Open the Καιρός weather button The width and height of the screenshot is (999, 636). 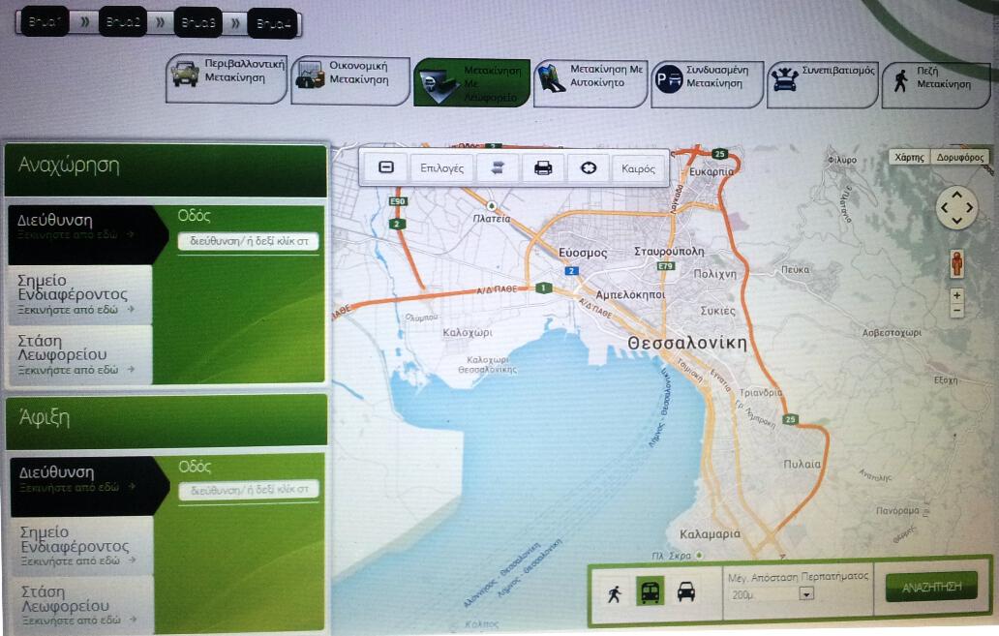(x=638, y=168)
